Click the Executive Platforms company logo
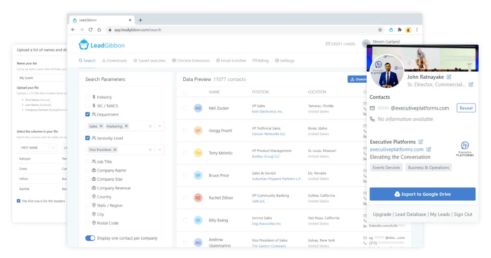The width and height of the screenshot is (491, 258). pyautogui.click(x=465, y=149)
